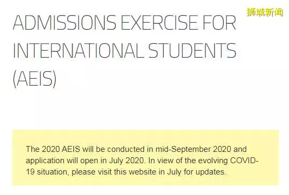Select "mid-September 2020" in the notice
The width and height of the screenshot is (289, 195).
193,149
